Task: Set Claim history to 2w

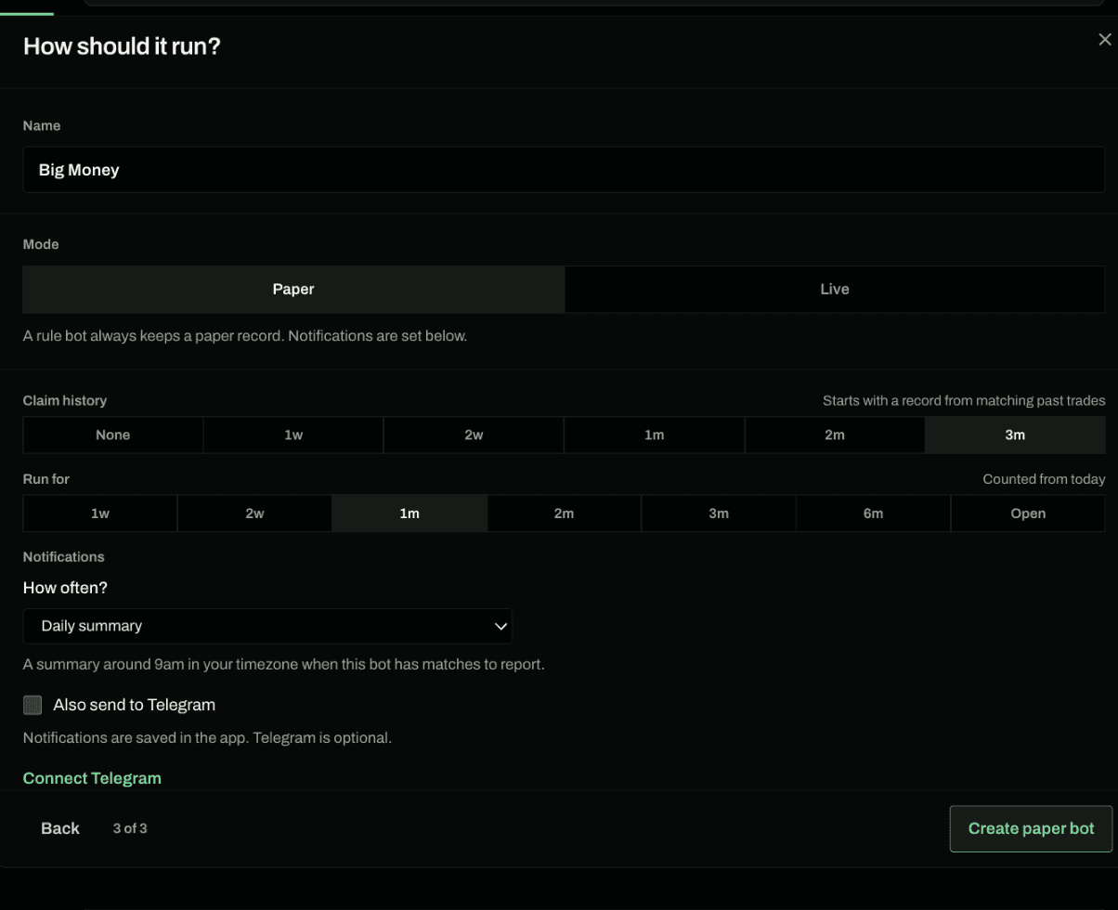Action: [474, 435]
